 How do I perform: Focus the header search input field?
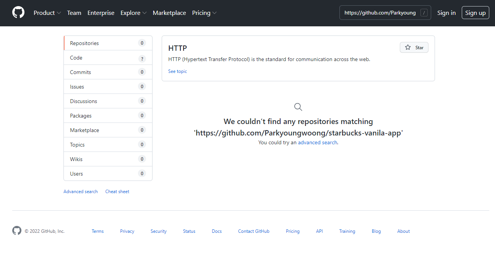coord(385,13)
